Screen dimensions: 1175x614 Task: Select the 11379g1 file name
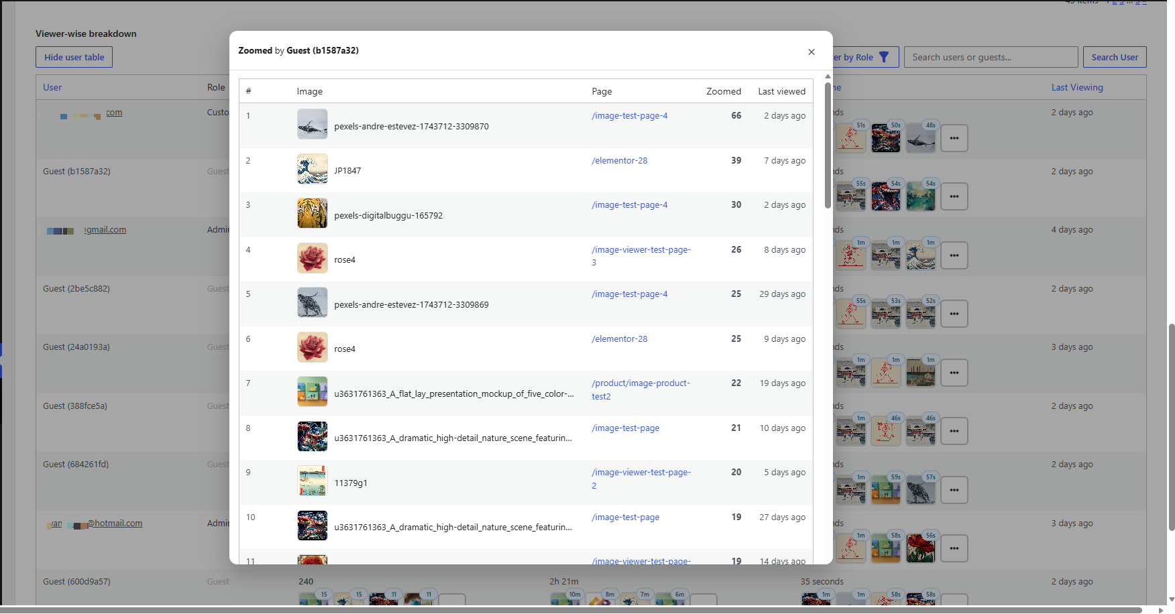(x=351, y=483)
